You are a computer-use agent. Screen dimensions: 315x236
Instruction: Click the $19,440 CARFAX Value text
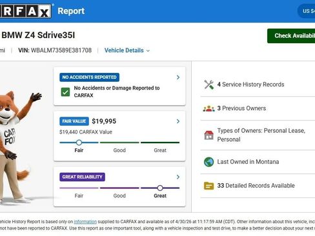click(86, 132)
